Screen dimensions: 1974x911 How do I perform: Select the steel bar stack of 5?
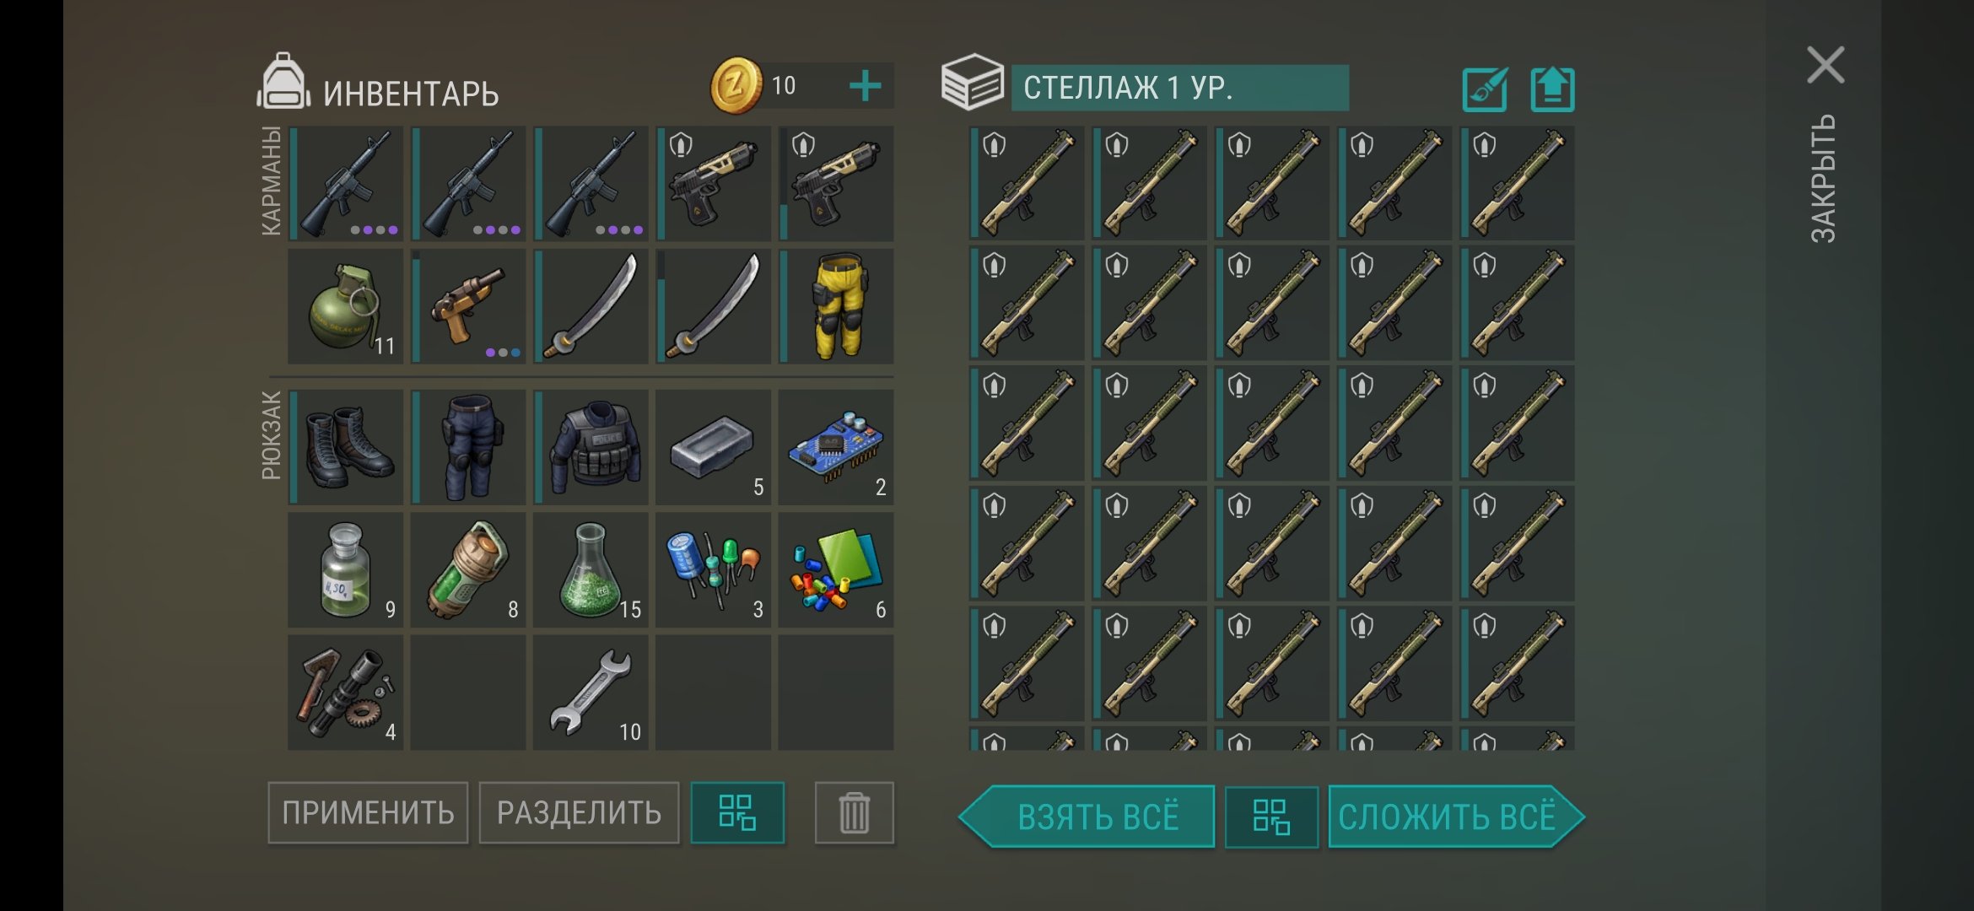(x=714, y=447)
